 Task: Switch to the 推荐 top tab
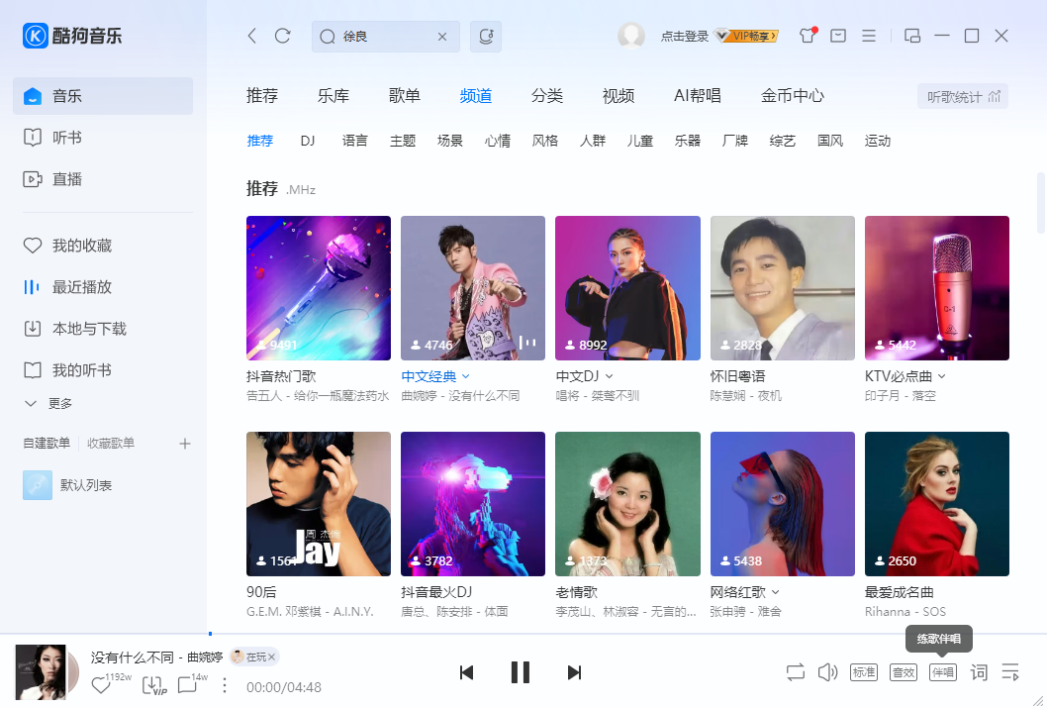point(261,96)
